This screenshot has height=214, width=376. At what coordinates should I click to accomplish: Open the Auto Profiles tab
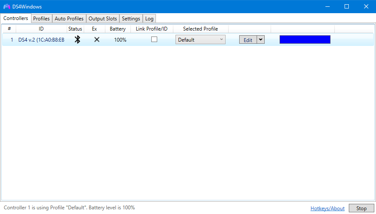click(x=69, y=19)
